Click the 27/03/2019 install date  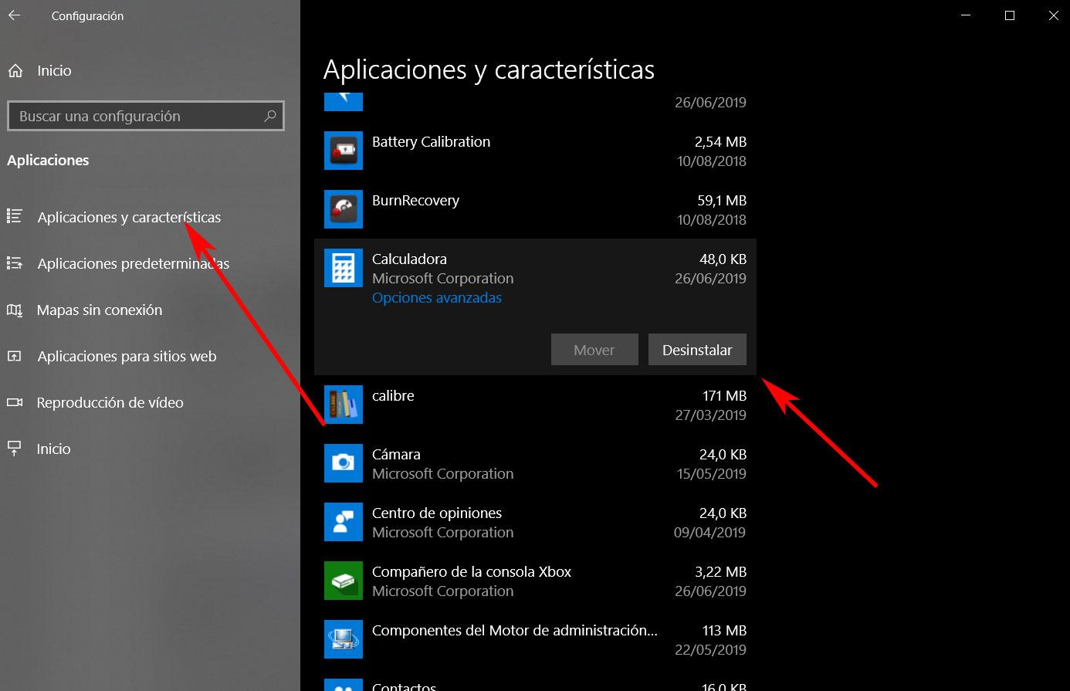[x=710, y=415]
